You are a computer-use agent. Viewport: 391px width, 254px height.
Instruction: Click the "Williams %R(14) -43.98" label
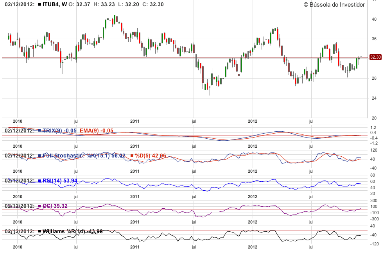[73, 231]
